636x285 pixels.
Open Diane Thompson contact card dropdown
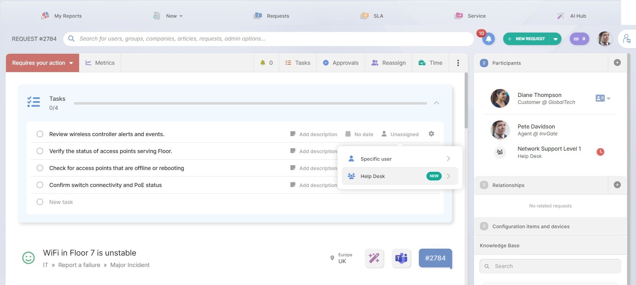pyautogui.click(x=603, y=98)
